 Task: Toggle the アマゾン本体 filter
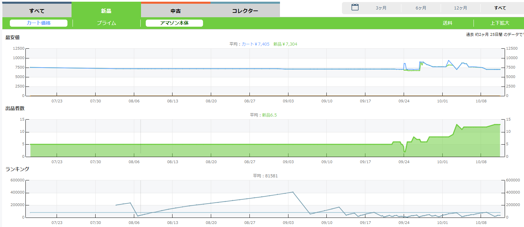click(x=174, y=23)
